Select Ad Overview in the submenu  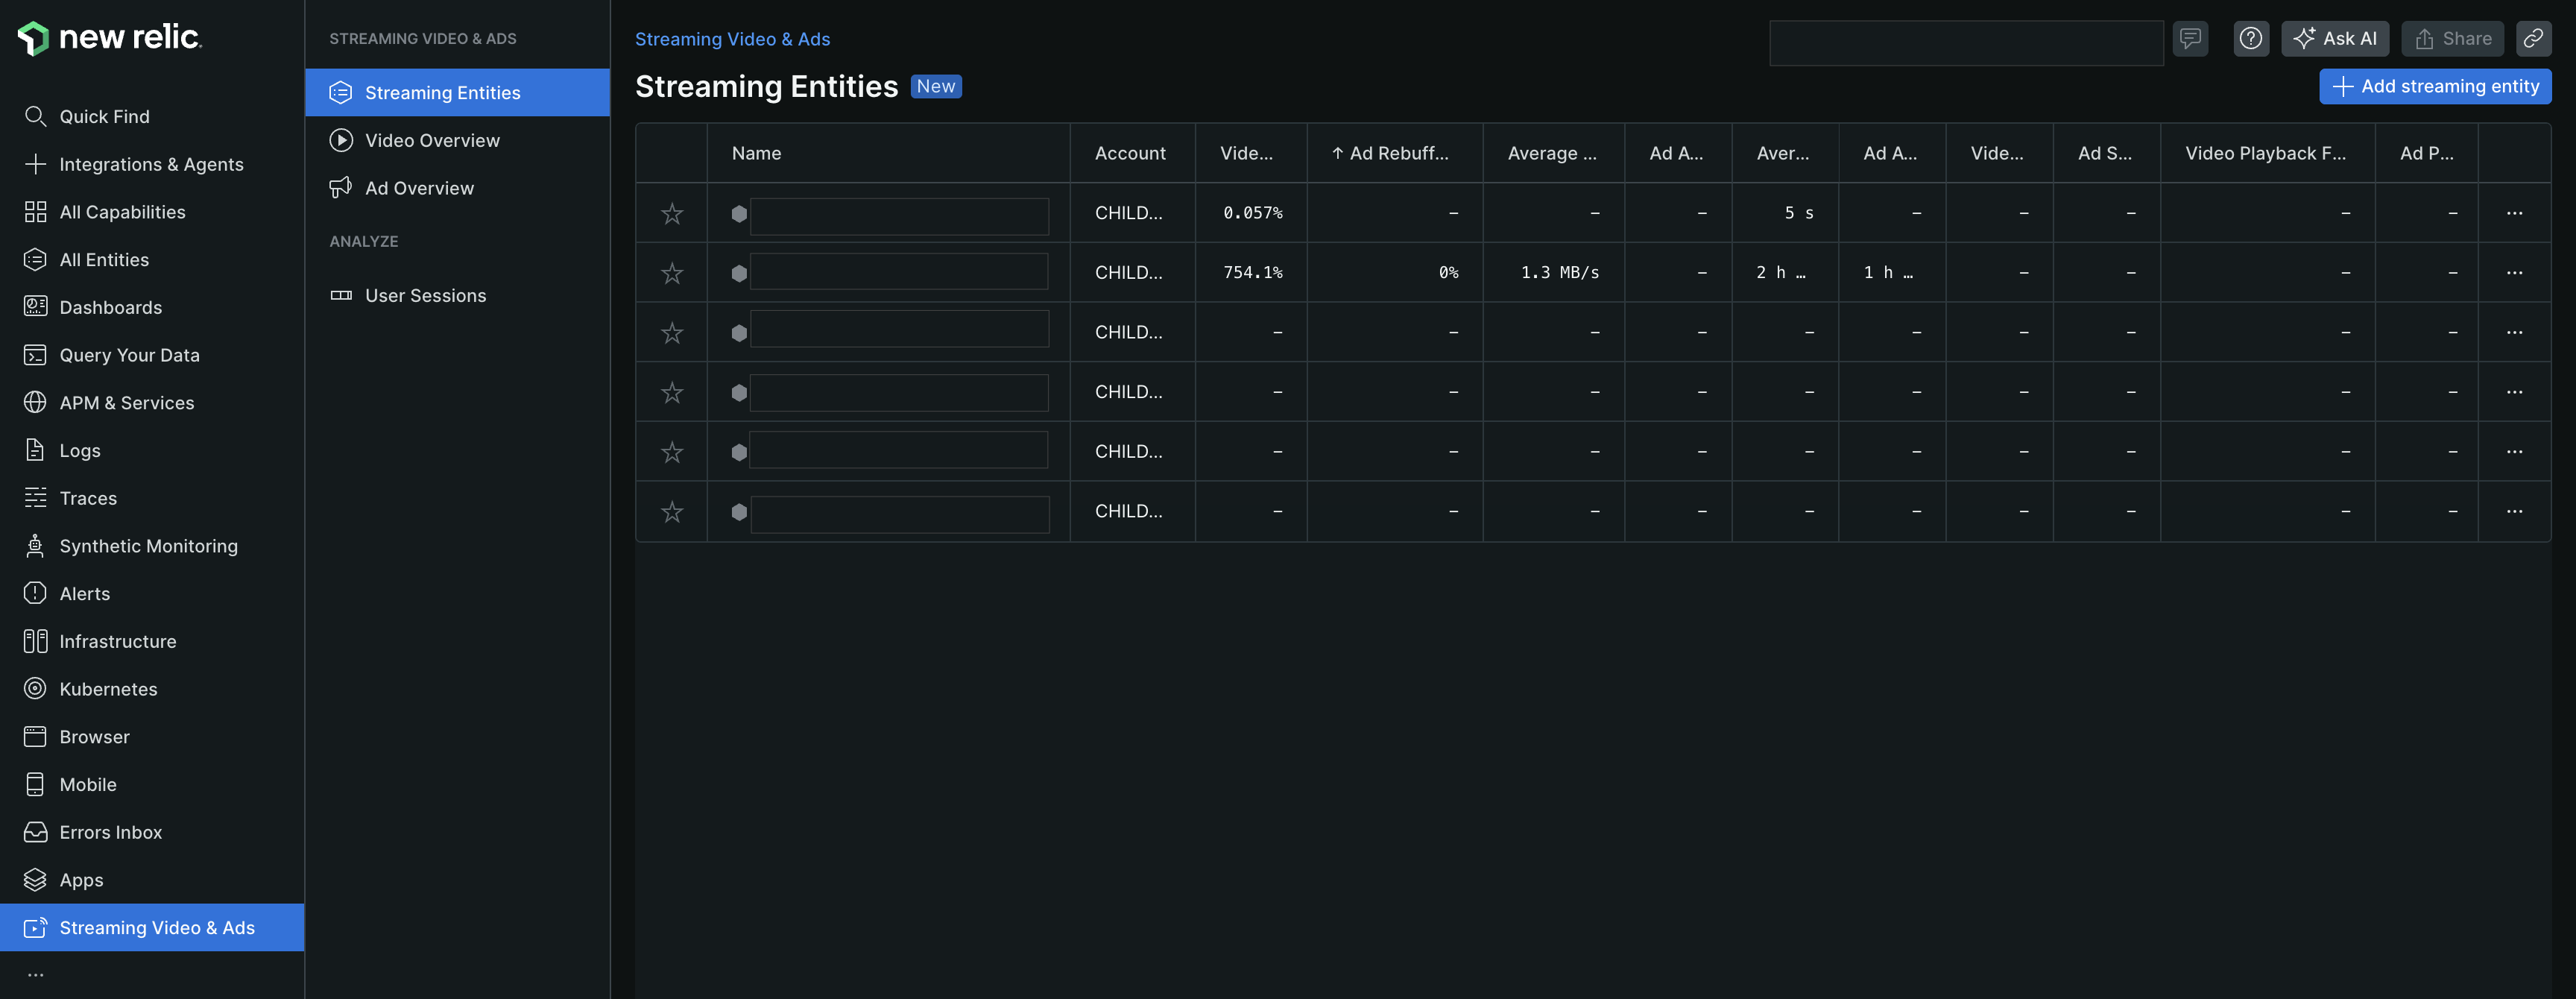(419, 188)
